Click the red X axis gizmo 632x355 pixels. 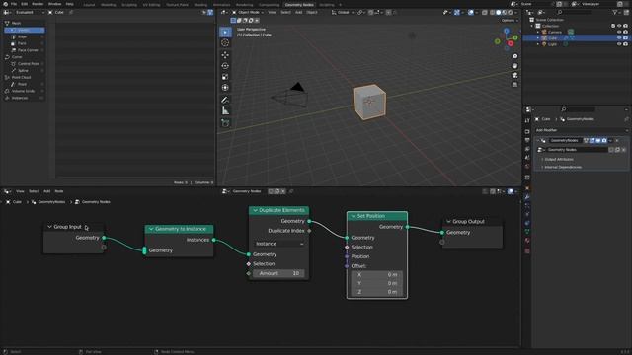click(511, 43)
